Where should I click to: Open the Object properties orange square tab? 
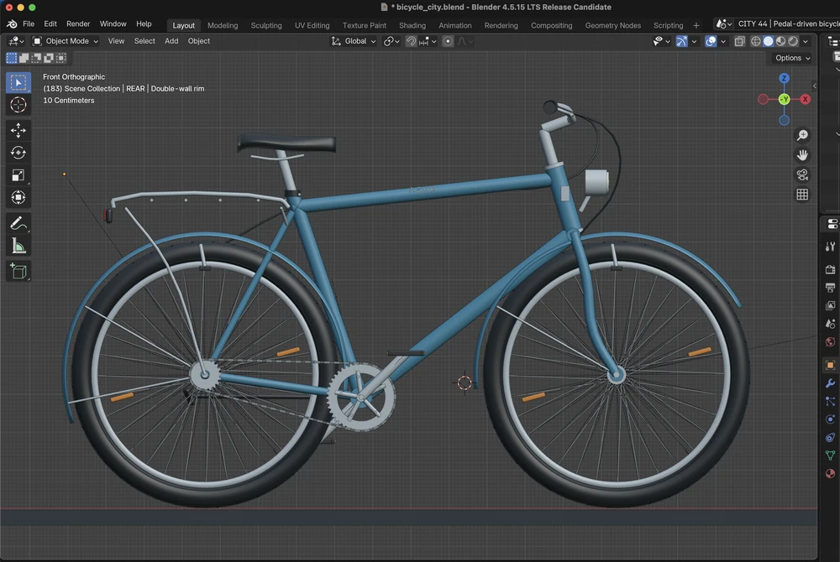coord(830,365)
